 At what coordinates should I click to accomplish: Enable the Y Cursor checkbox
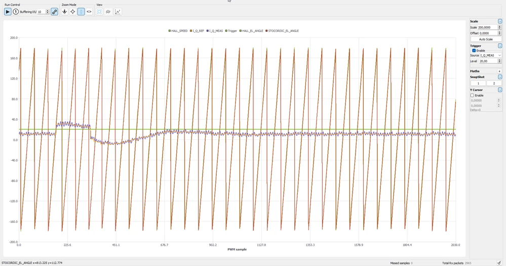click(x=472, y=96)
